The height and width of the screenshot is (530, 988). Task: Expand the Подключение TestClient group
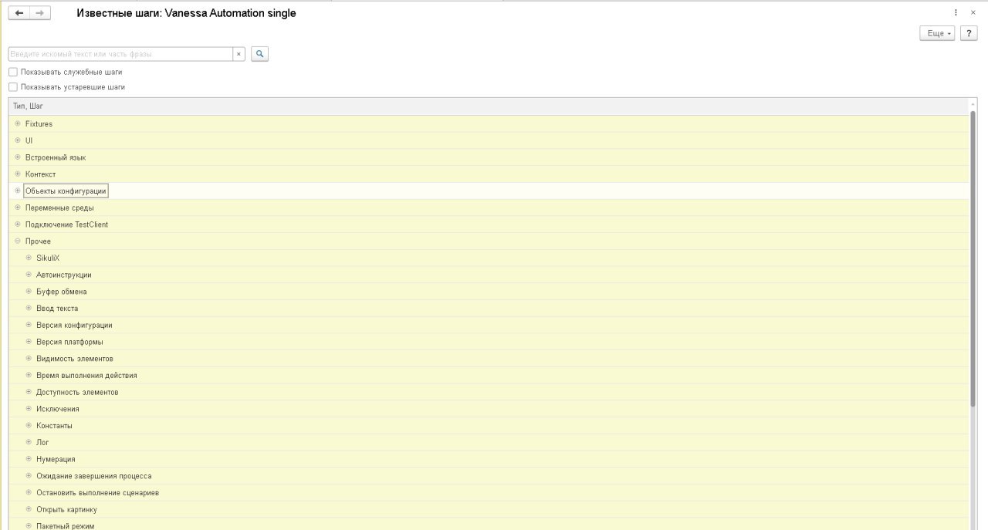18,224
